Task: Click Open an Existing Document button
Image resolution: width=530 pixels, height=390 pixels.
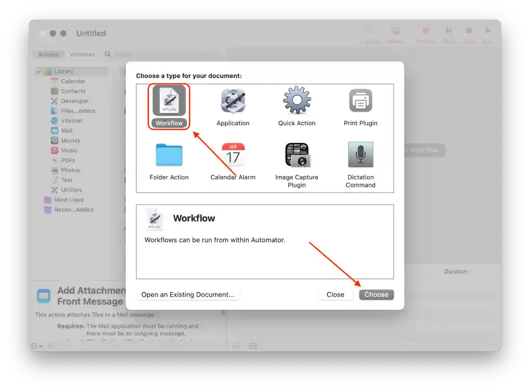Action: point(188,294)
